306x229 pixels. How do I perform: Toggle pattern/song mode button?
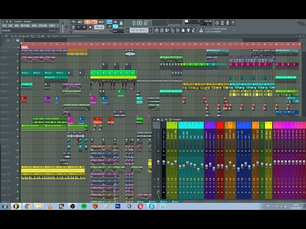pyautogui.click(x=73, y=27)
